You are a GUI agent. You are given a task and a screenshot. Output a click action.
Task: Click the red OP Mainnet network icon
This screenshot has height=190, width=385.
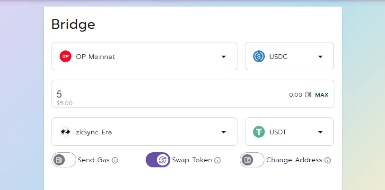tap(65, 56)
